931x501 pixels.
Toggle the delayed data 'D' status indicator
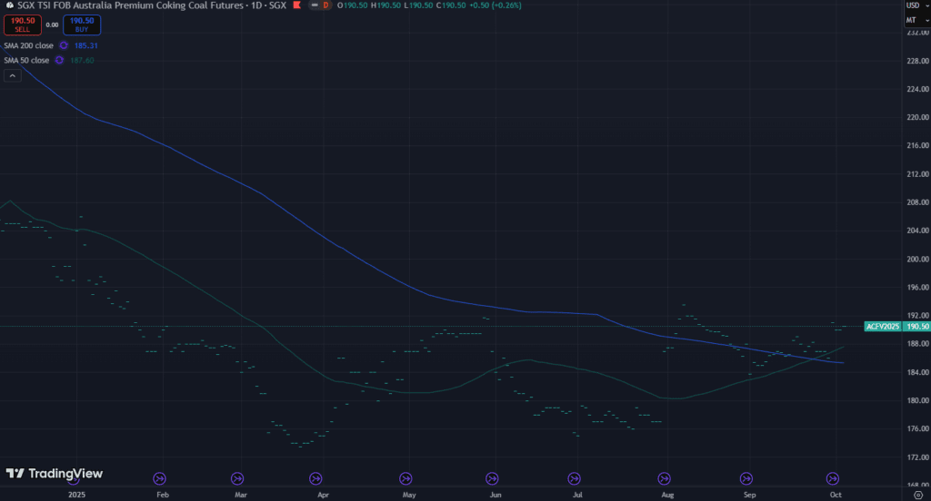325,5
